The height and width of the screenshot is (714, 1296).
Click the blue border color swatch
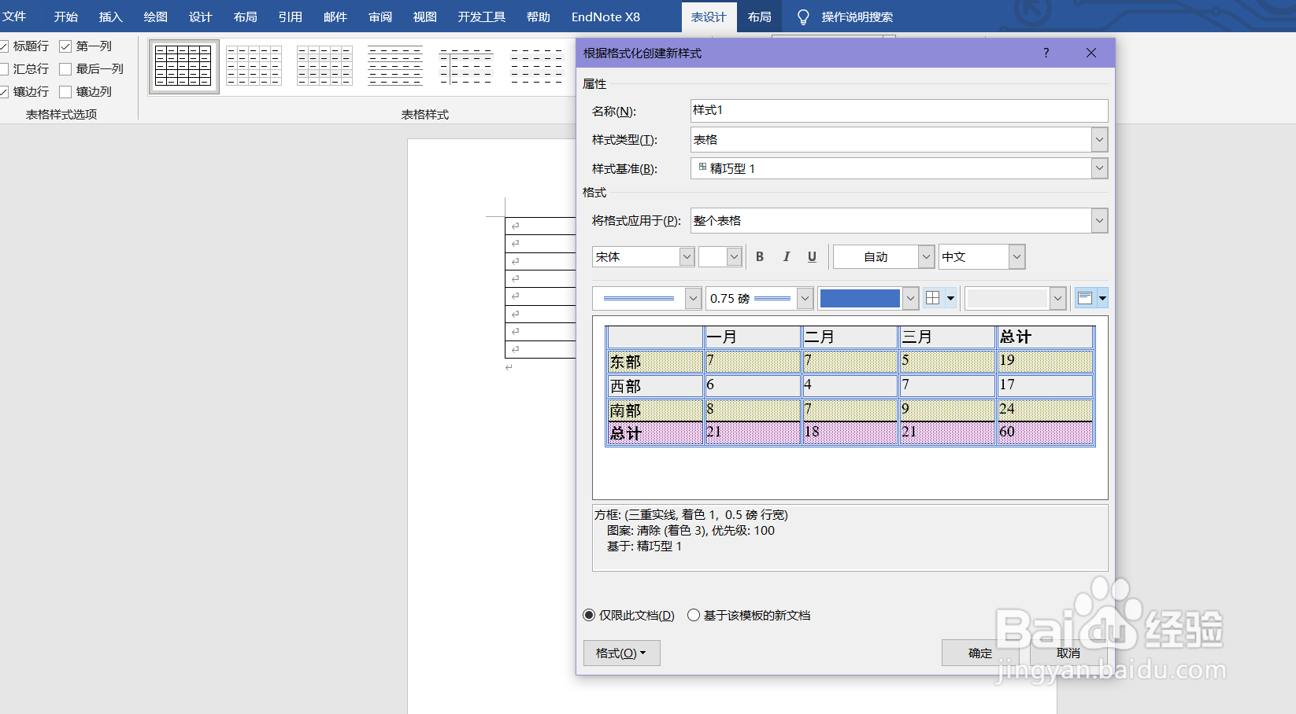860,298
